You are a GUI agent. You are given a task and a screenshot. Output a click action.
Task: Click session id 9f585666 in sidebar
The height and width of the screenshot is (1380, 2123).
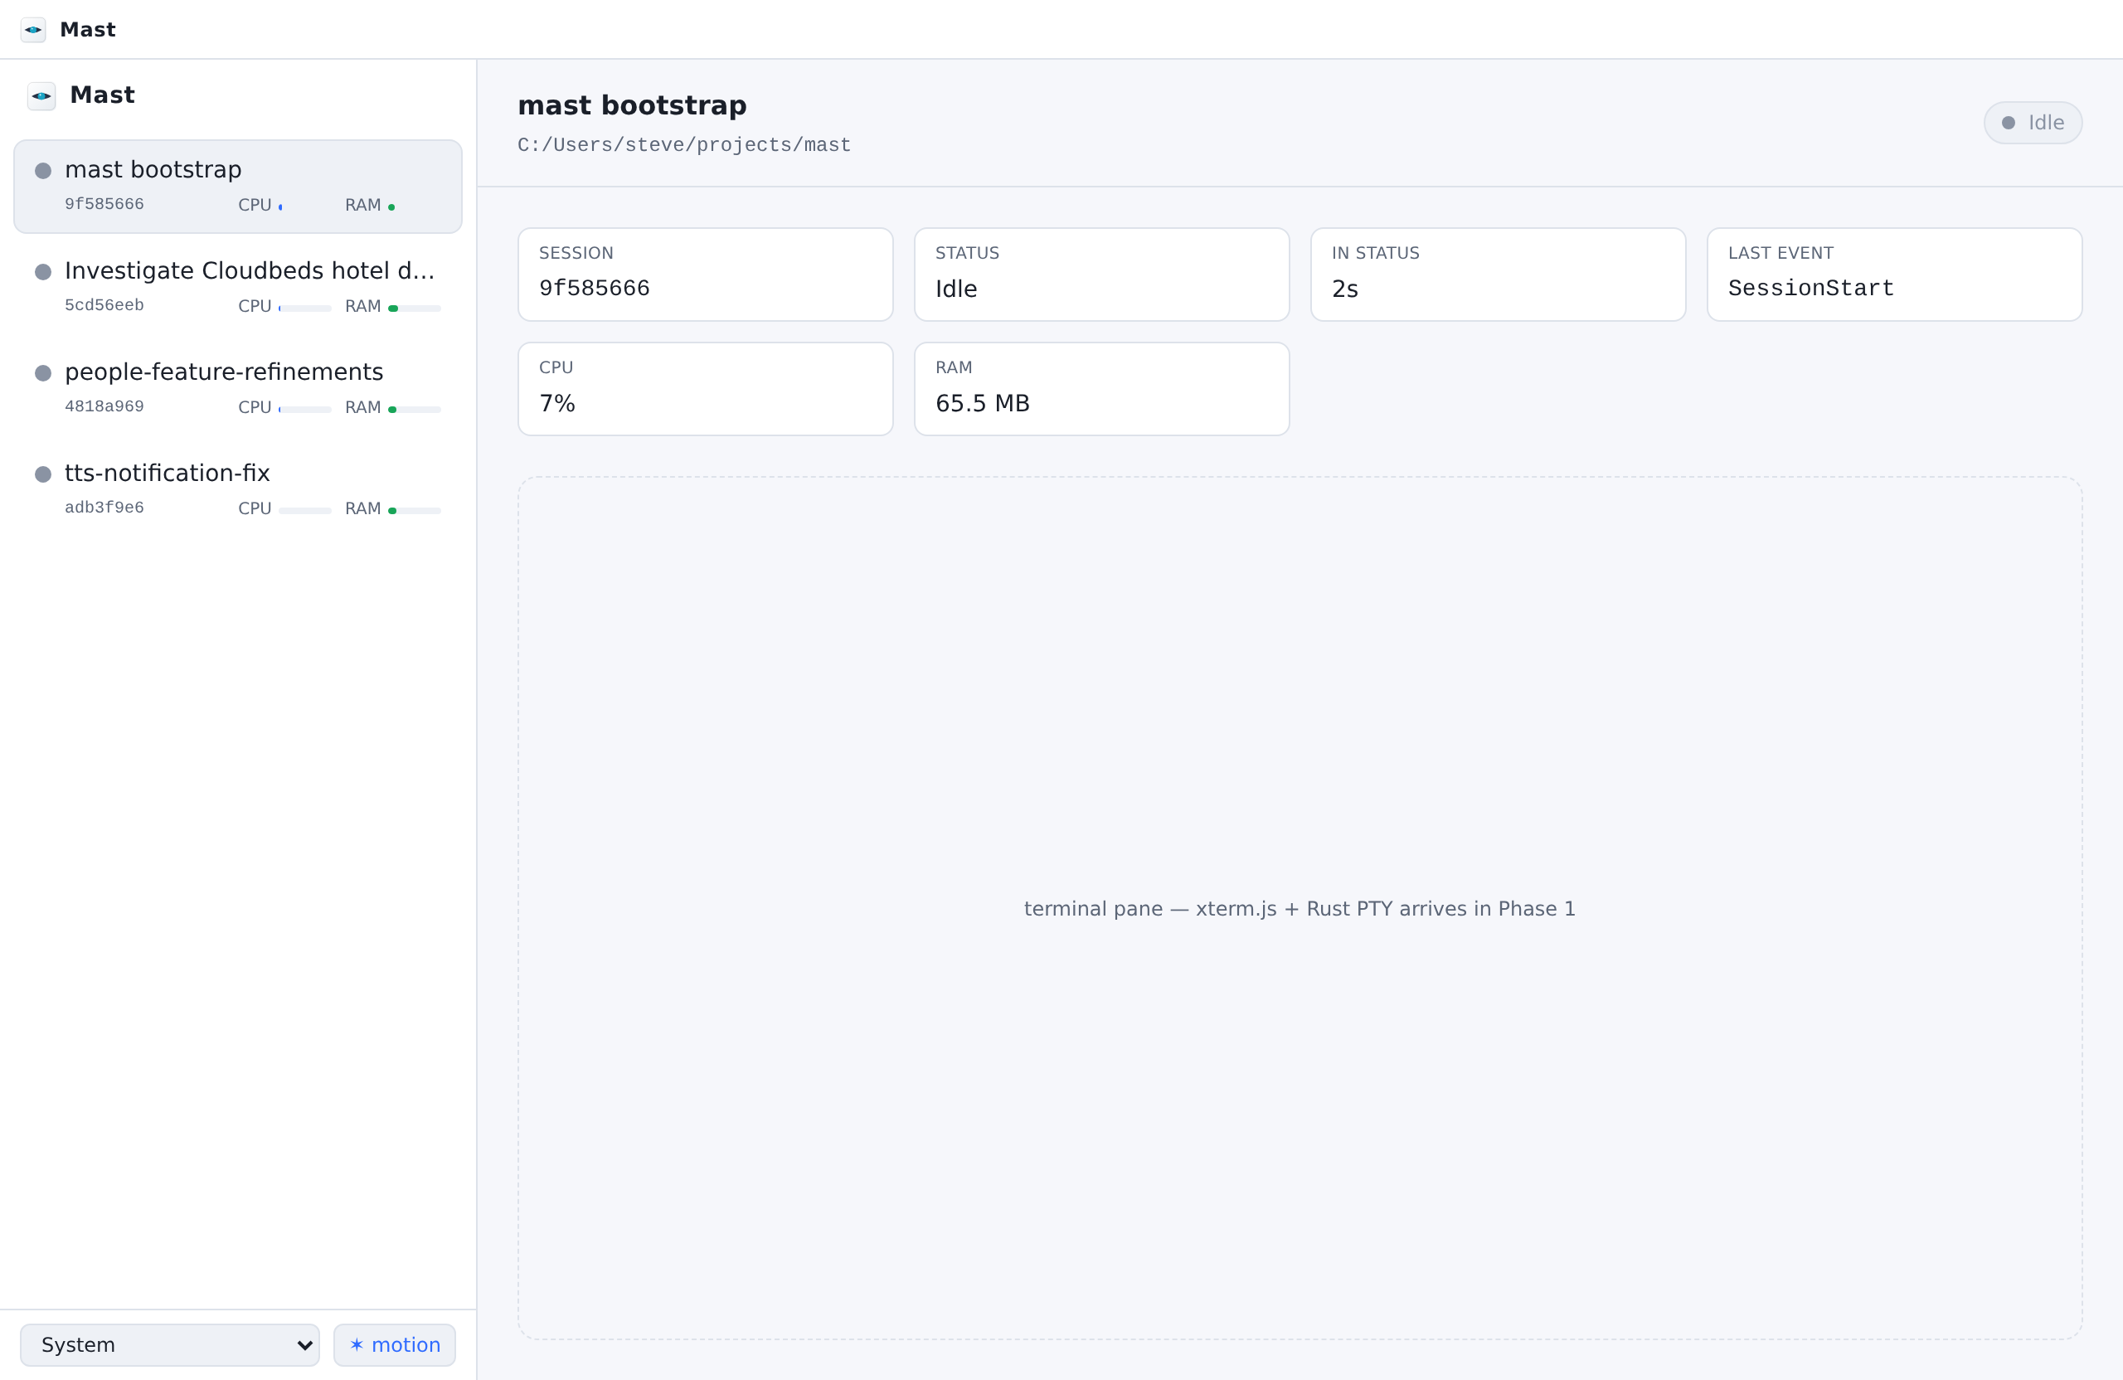pyautogui.click(x=104, y=203)
